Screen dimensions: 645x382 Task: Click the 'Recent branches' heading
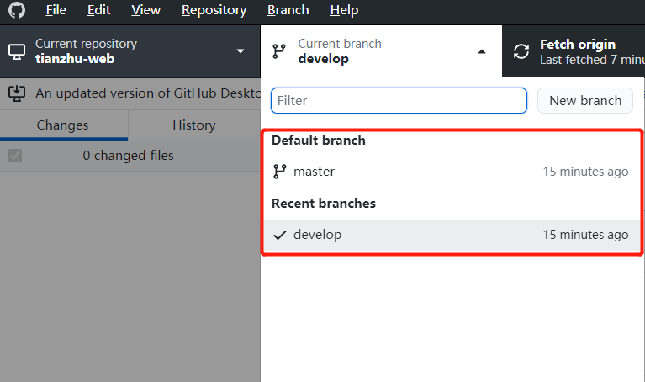[324, 204]
